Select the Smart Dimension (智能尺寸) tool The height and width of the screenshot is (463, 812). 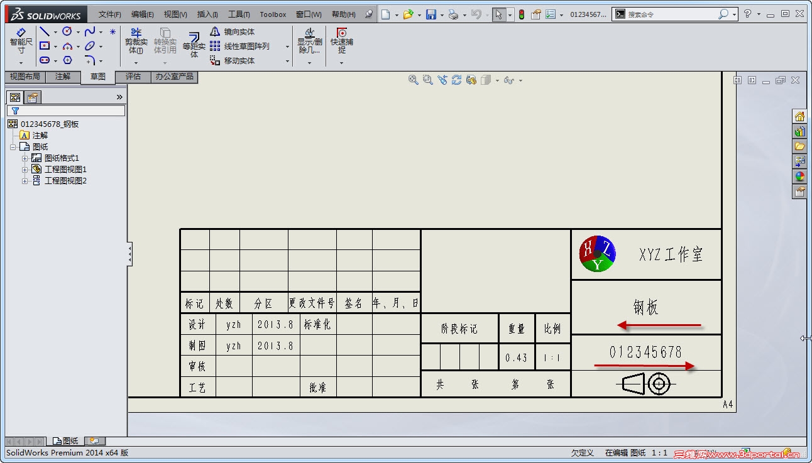click(21, 41)
